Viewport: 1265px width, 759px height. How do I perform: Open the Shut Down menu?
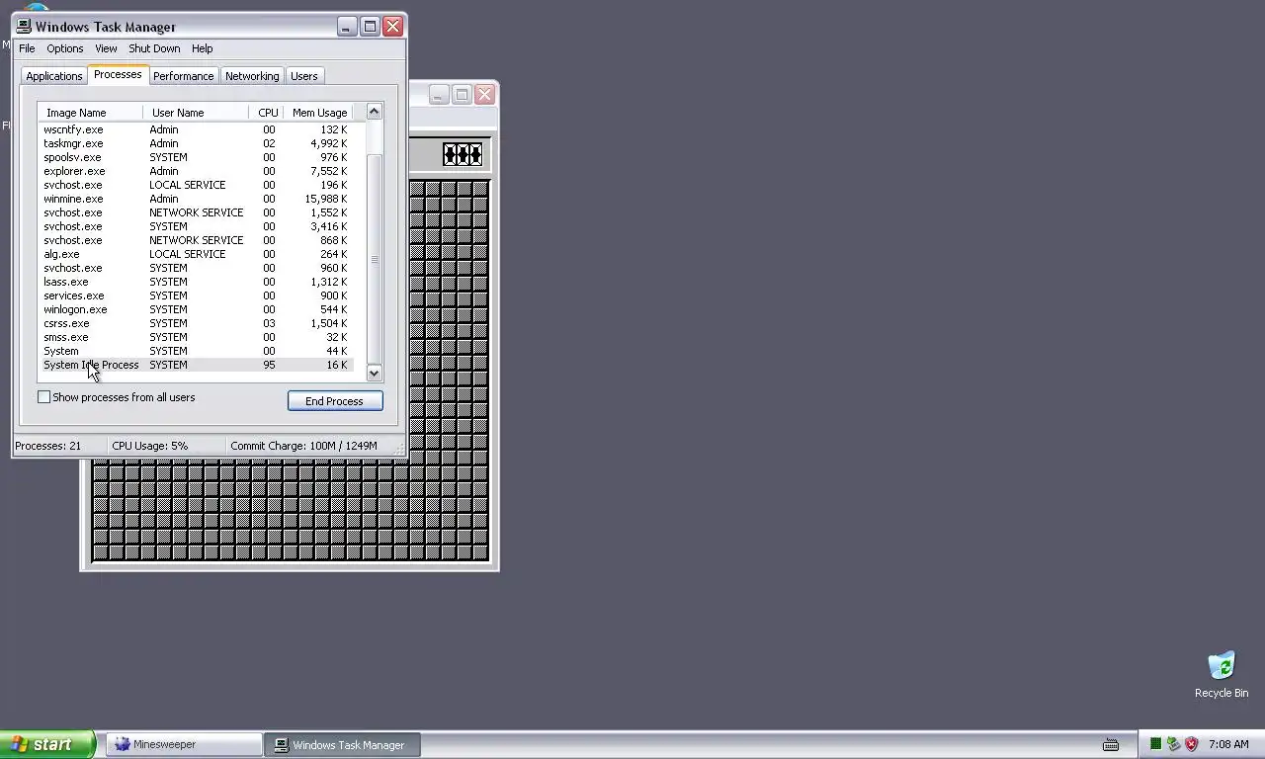tap(154, 48)
